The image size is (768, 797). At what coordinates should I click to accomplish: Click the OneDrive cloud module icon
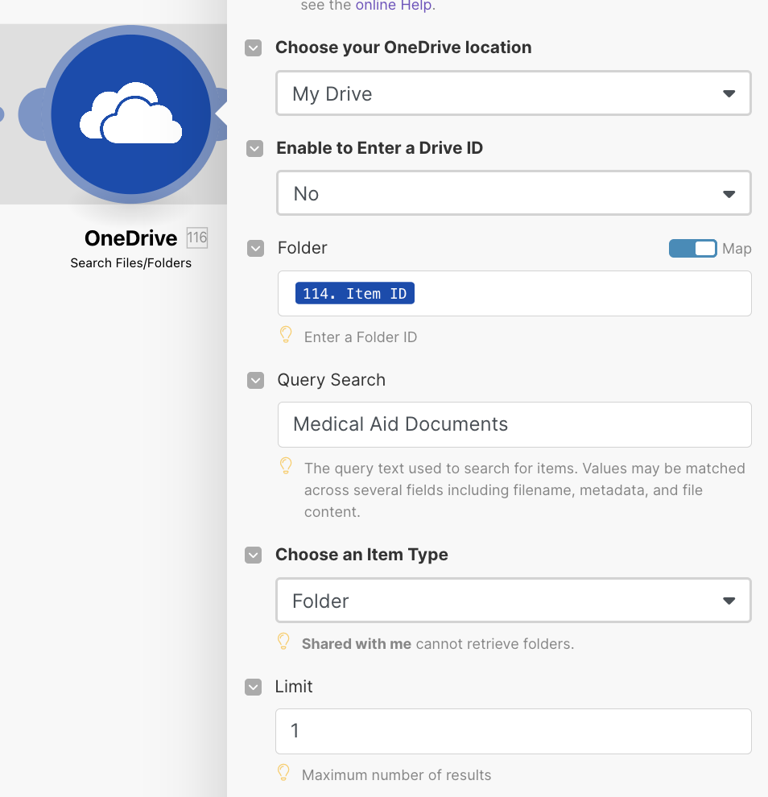pos(130,115)
